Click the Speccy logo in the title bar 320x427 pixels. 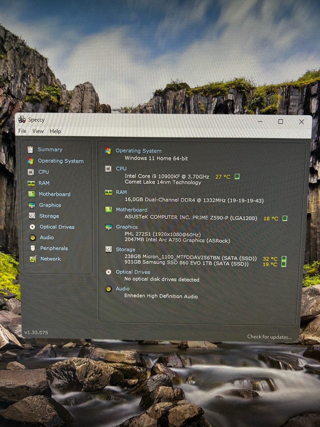[22, 119]
